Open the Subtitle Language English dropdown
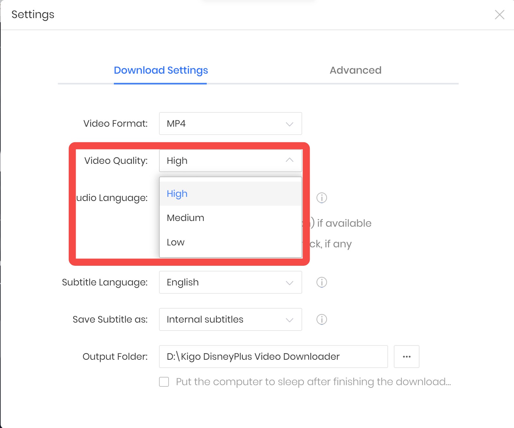Image resolution: width=514 pixels, height=428 pixels. [x=230, y=282]
